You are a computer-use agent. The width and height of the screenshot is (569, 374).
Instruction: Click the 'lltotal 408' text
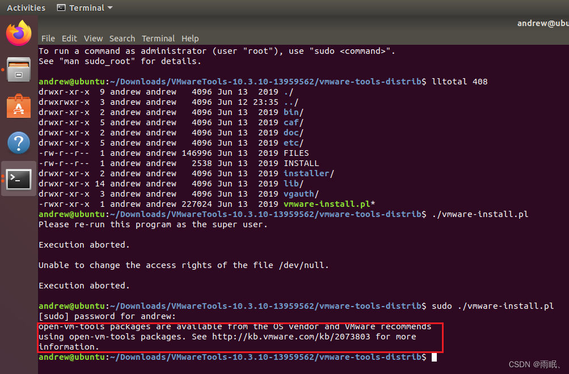click(460, 82)
